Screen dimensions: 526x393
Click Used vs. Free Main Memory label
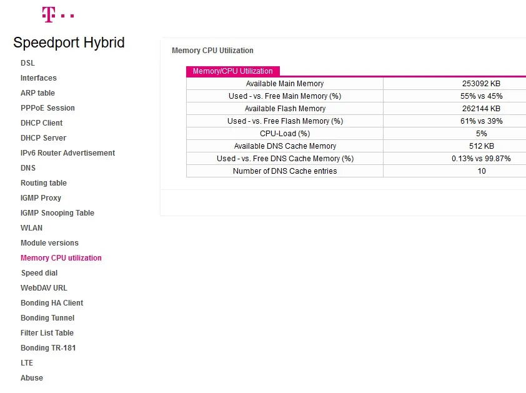pos(285,96)
